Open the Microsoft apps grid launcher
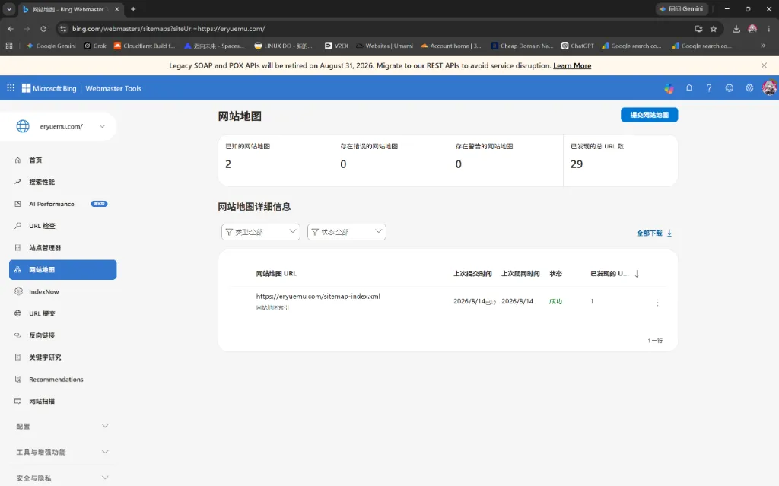This screenshot has height=486, width=779. (x=11, y=88)
